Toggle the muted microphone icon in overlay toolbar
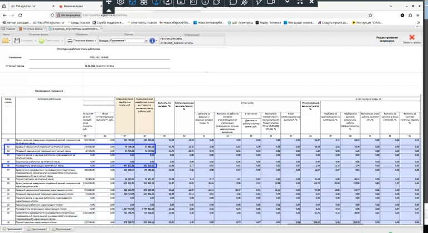428x233 pixels. [245, 2]
